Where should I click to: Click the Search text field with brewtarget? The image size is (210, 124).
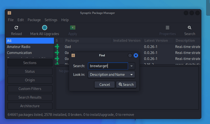pyautogui.click(x=108, y=66)
